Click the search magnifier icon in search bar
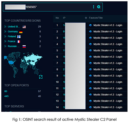130x123 pixels. tap(99, 7)
